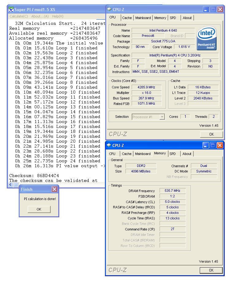The image size is (232, 282).
Task: Click the tRCD value 5 clocks
Action: (x=172, y=207)
